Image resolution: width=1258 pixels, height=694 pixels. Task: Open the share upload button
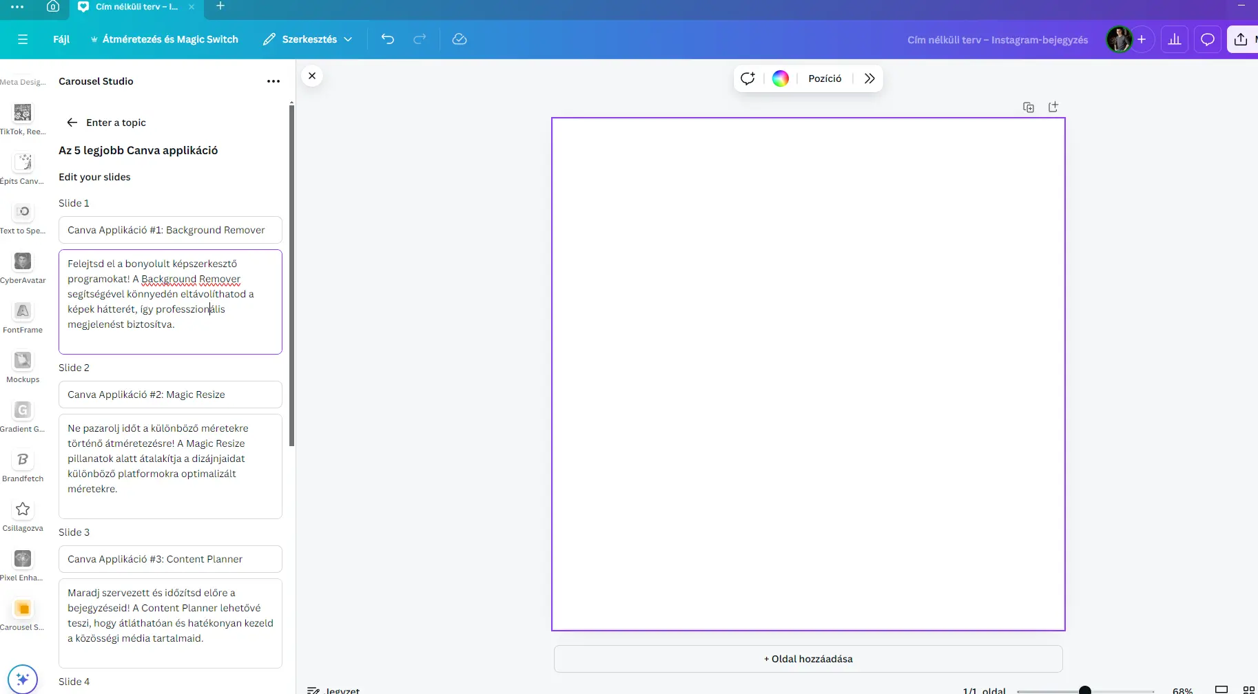1241,39
